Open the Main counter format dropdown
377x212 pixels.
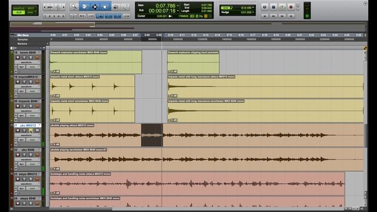coord(178,5)
